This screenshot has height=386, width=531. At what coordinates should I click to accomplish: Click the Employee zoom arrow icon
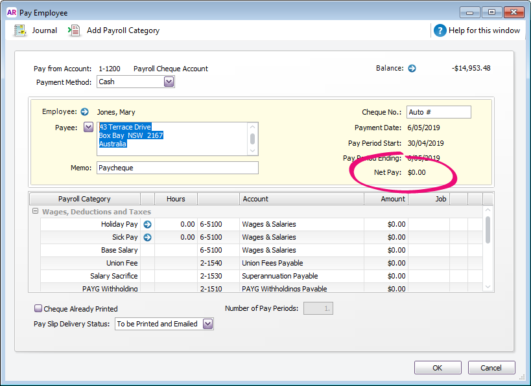point(84,112)
